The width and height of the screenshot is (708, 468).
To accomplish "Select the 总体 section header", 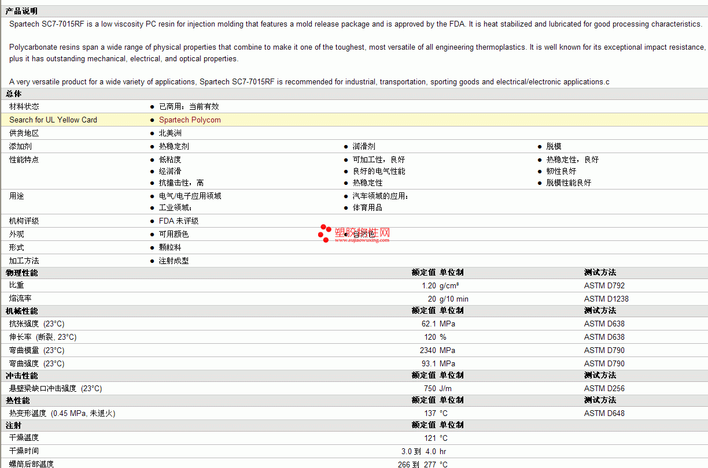I will [14, 94].
